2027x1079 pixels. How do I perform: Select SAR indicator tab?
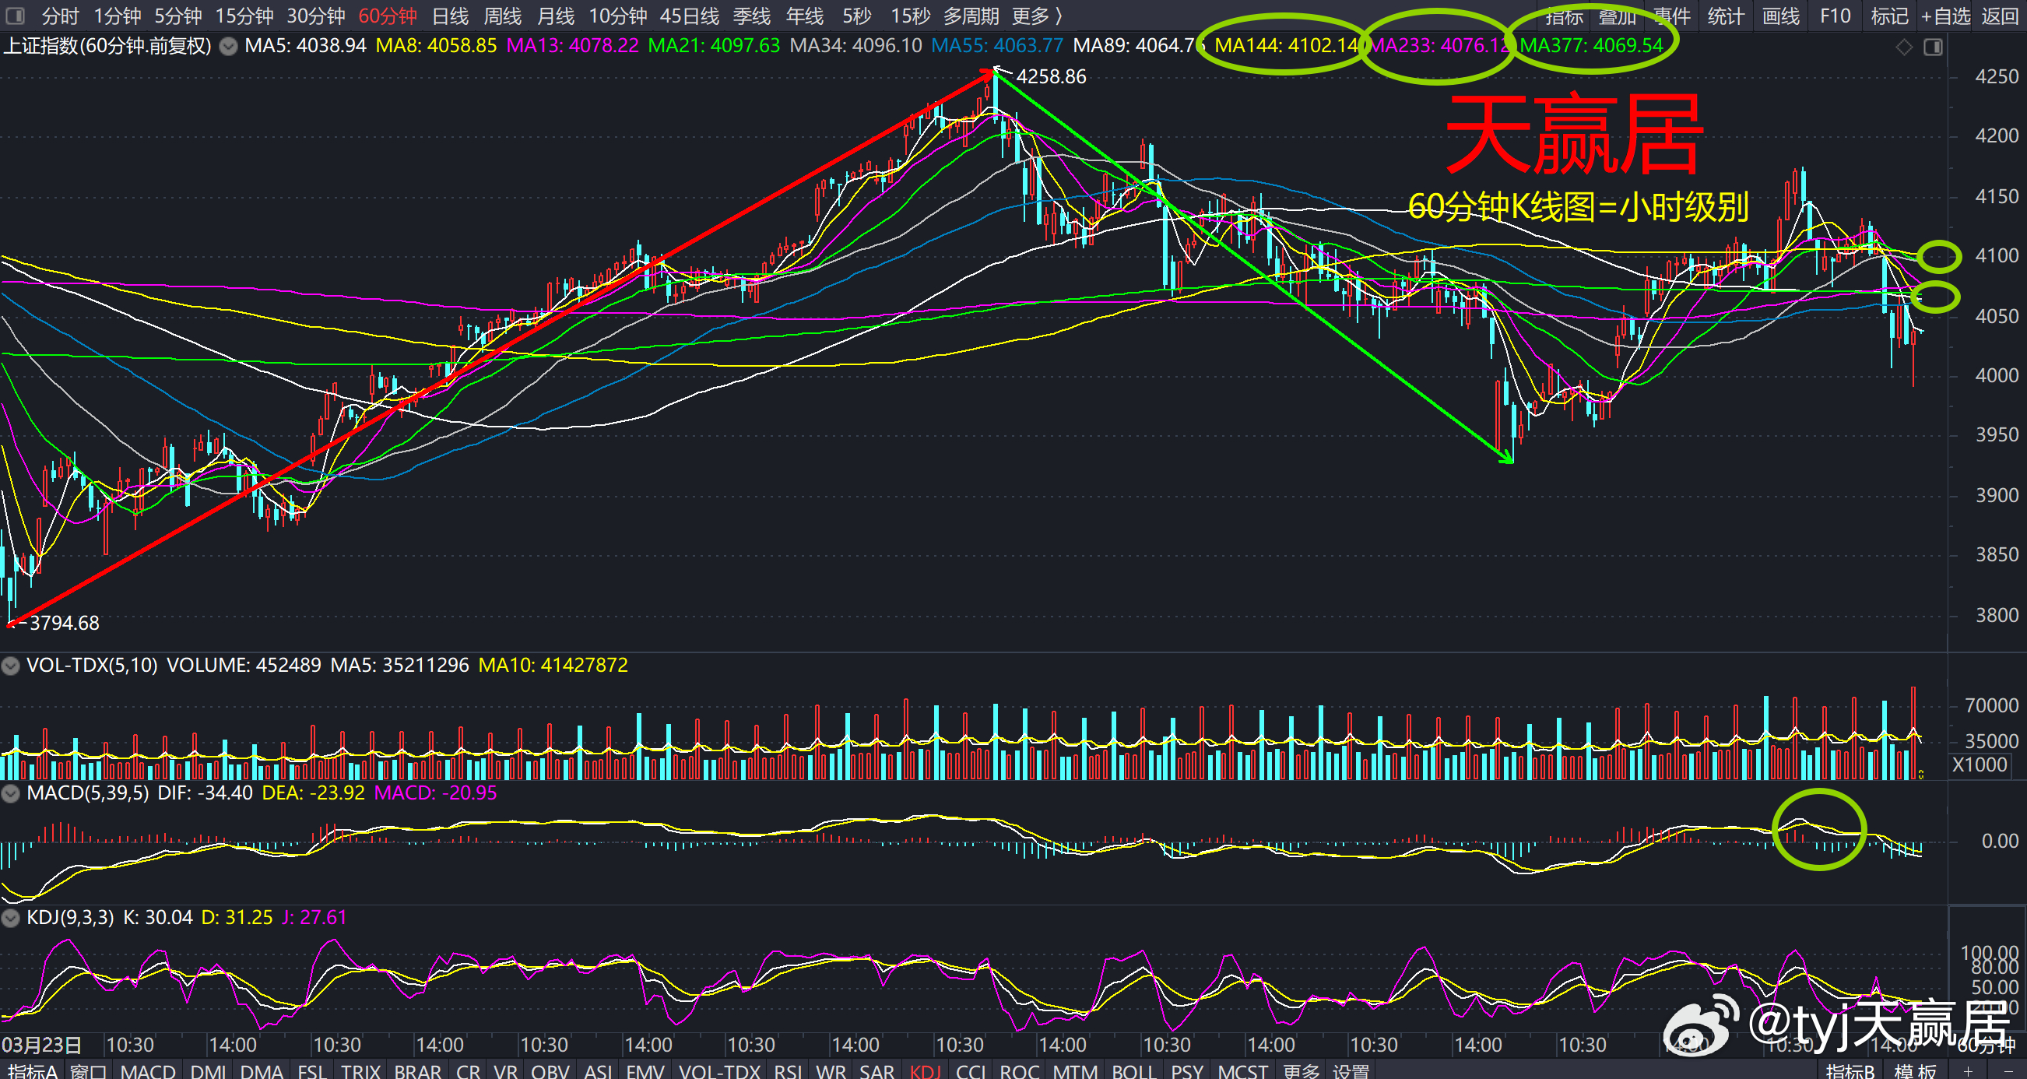click(876, 1070)
